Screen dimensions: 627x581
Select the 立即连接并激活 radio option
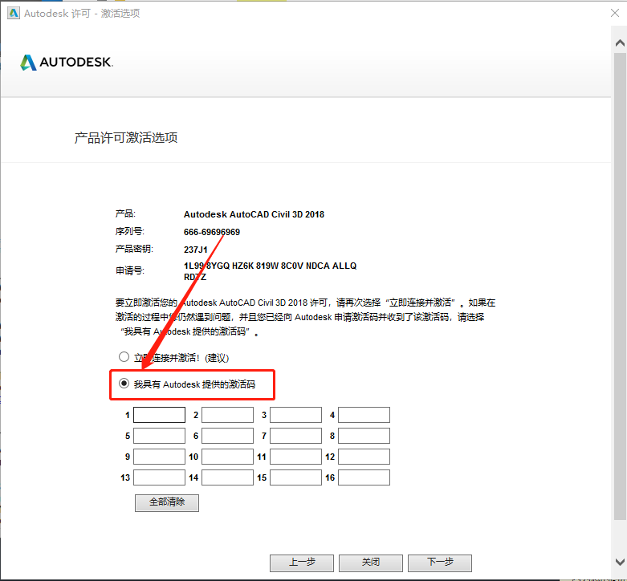click(x=124, y=357)
